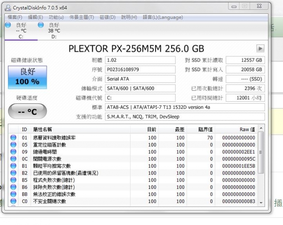Click the -- °C temperature button
Screen dimensions: 283x225
click(28, 111)
